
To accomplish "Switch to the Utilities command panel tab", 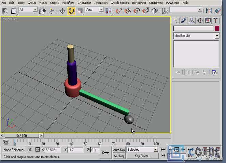I will pyautogui.click(x=216, y=21).
